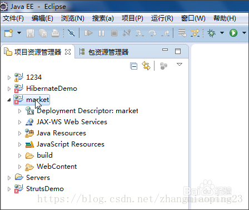The image size is (249, 210).
Task: Click the Terminate debug icon
Action: 114,33
